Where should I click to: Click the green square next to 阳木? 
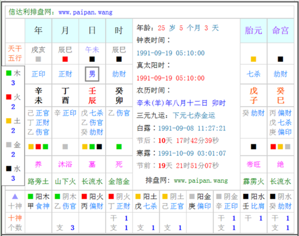tap(30, 196)
